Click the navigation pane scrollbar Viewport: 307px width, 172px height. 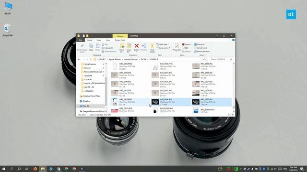click(106, 87)
